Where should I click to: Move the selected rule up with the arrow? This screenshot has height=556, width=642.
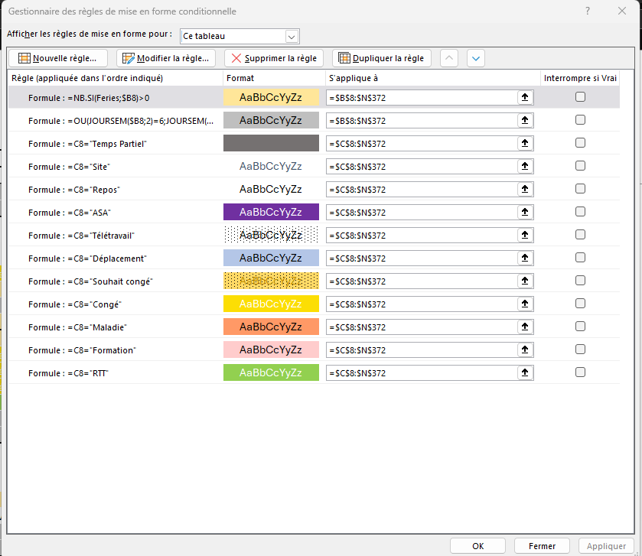pyautogui.click(x=449, y=58)
